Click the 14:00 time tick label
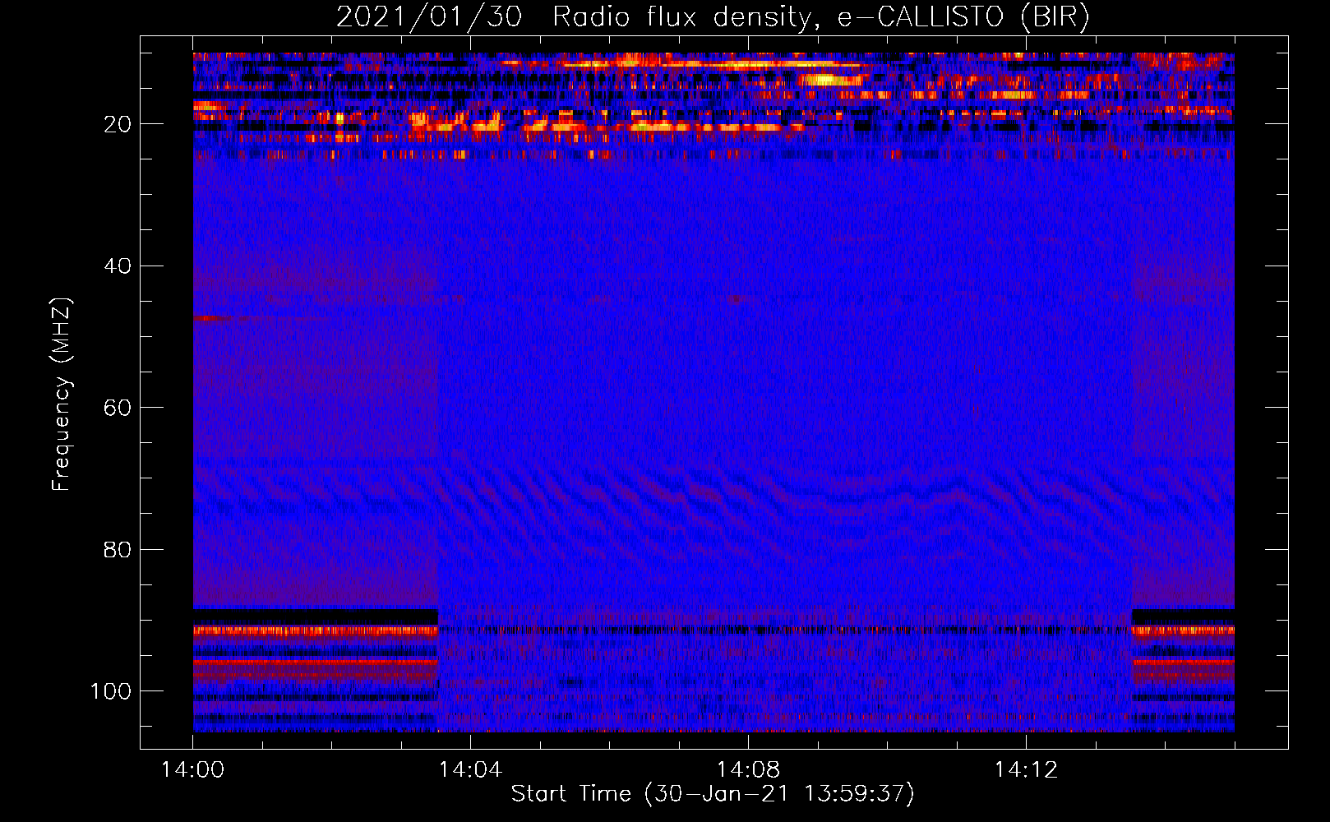Viewport: 1330px width, 822px height. tap(192, 770)
